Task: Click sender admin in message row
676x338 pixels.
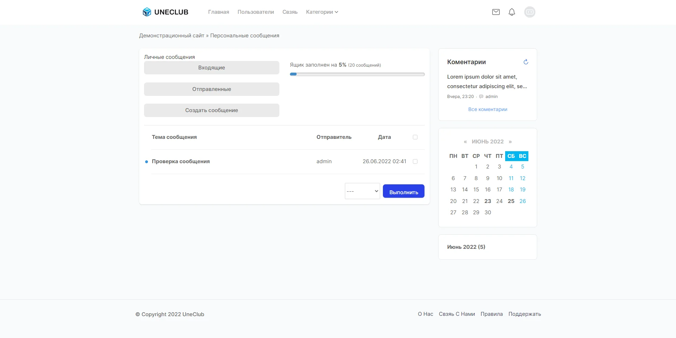Action: [x=324, y=161]
